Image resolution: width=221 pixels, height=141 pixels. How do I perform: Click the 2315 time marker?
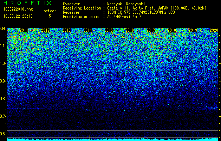109,30
